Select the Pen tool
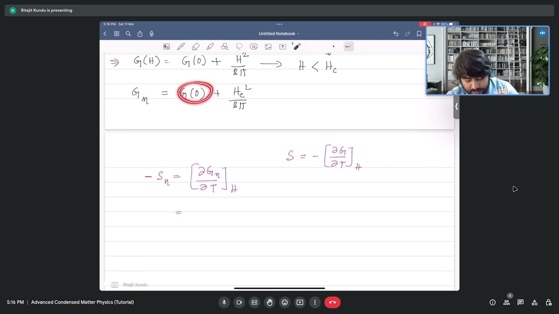559x314 pixels. [x=181, y=47]
